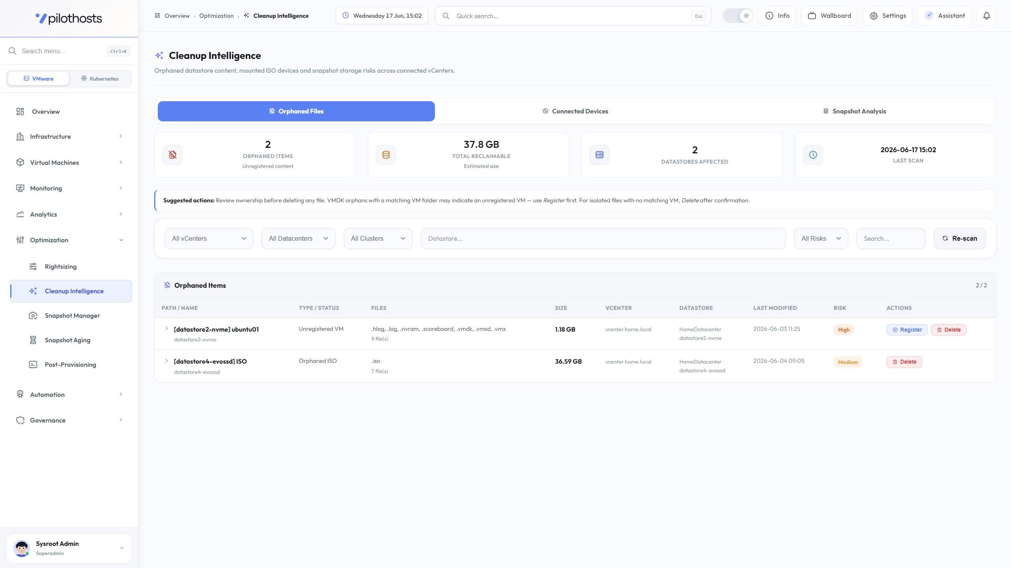Click the Overview grid icon in sidebar
Screen dimensions: 1011x568
[20, 111]
